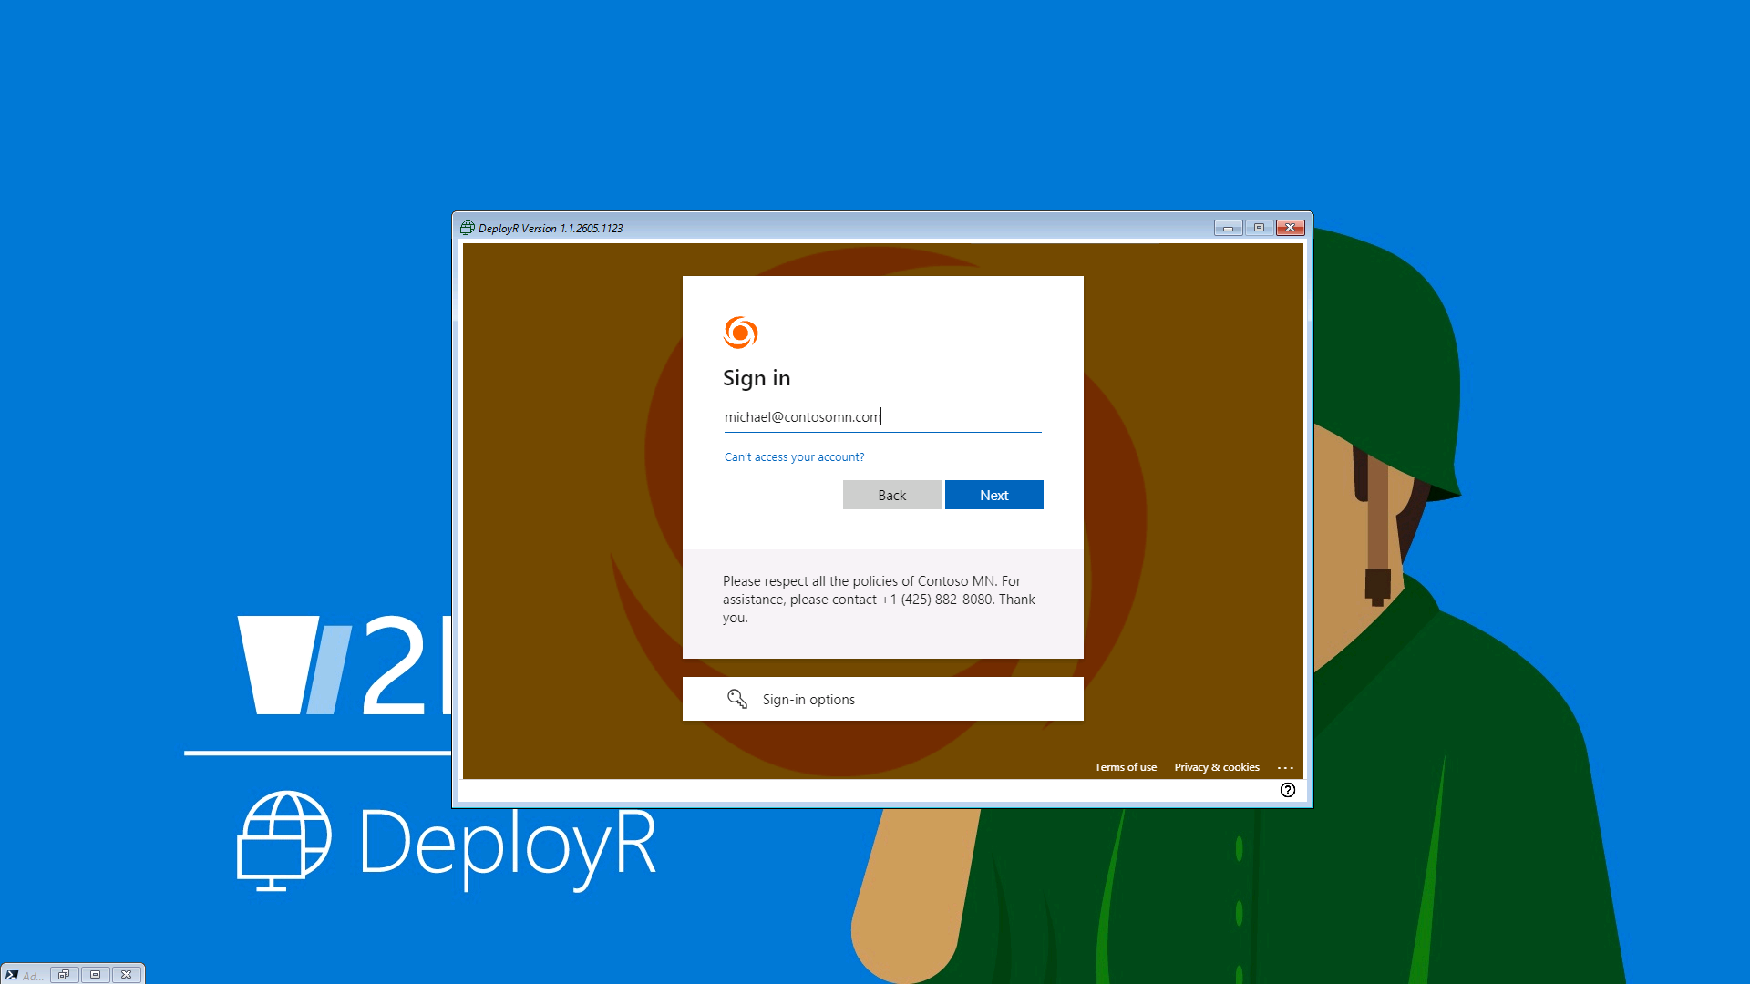Click the Contoso swirl logo
Image resolution: width=1750 pixels, height=984 pixels.
click(740, 333)
